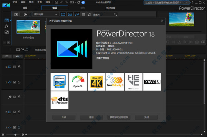Click the timeline zoom slider handle
Viewport: 207px width, 137px height.
(15, 135)
